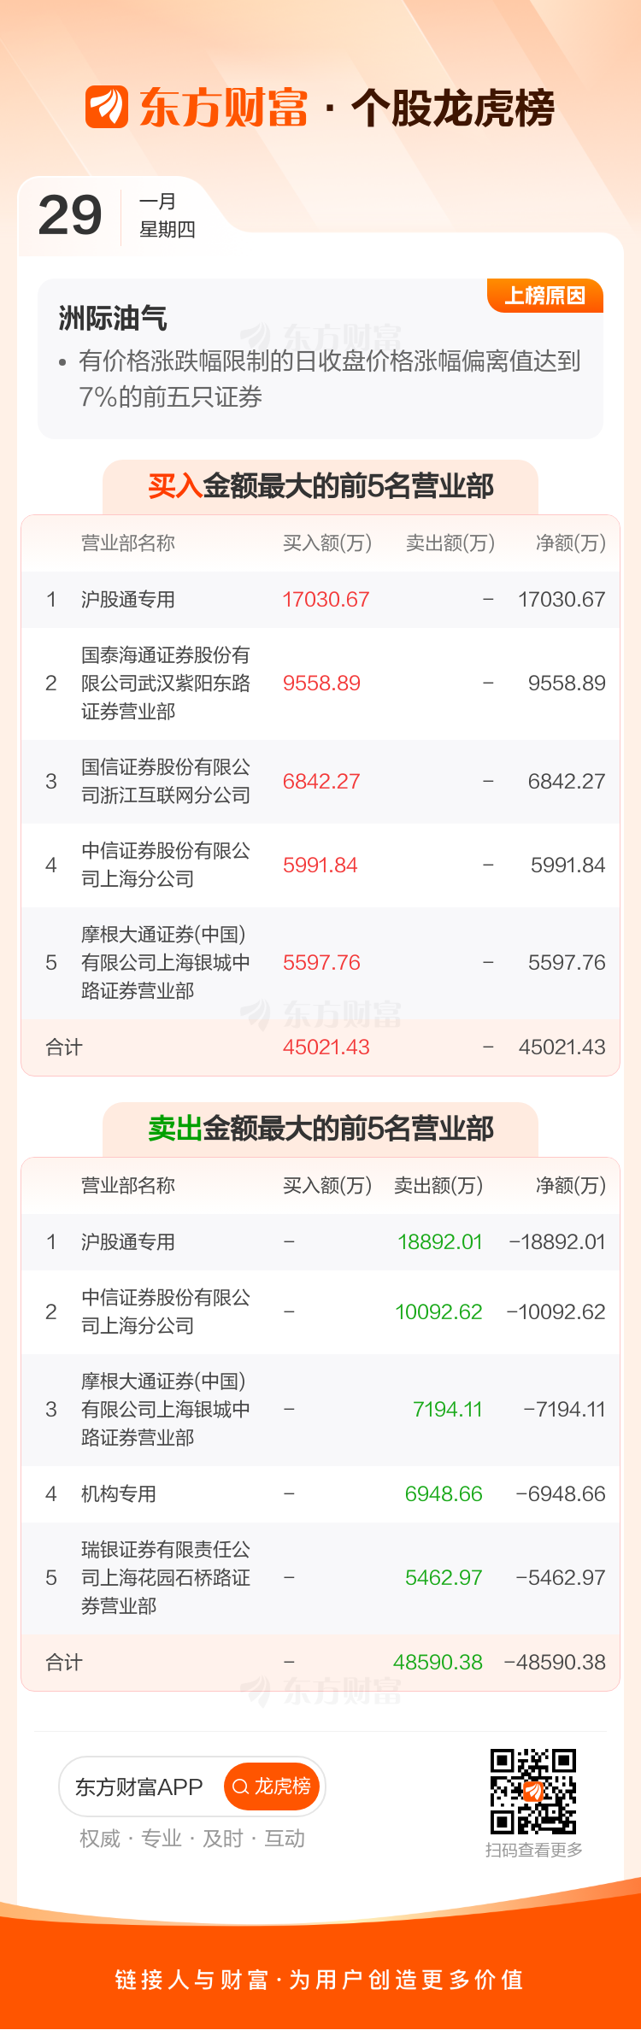Select 瑞银证券 上海花园石桥路 row name

click(166, 1577)
